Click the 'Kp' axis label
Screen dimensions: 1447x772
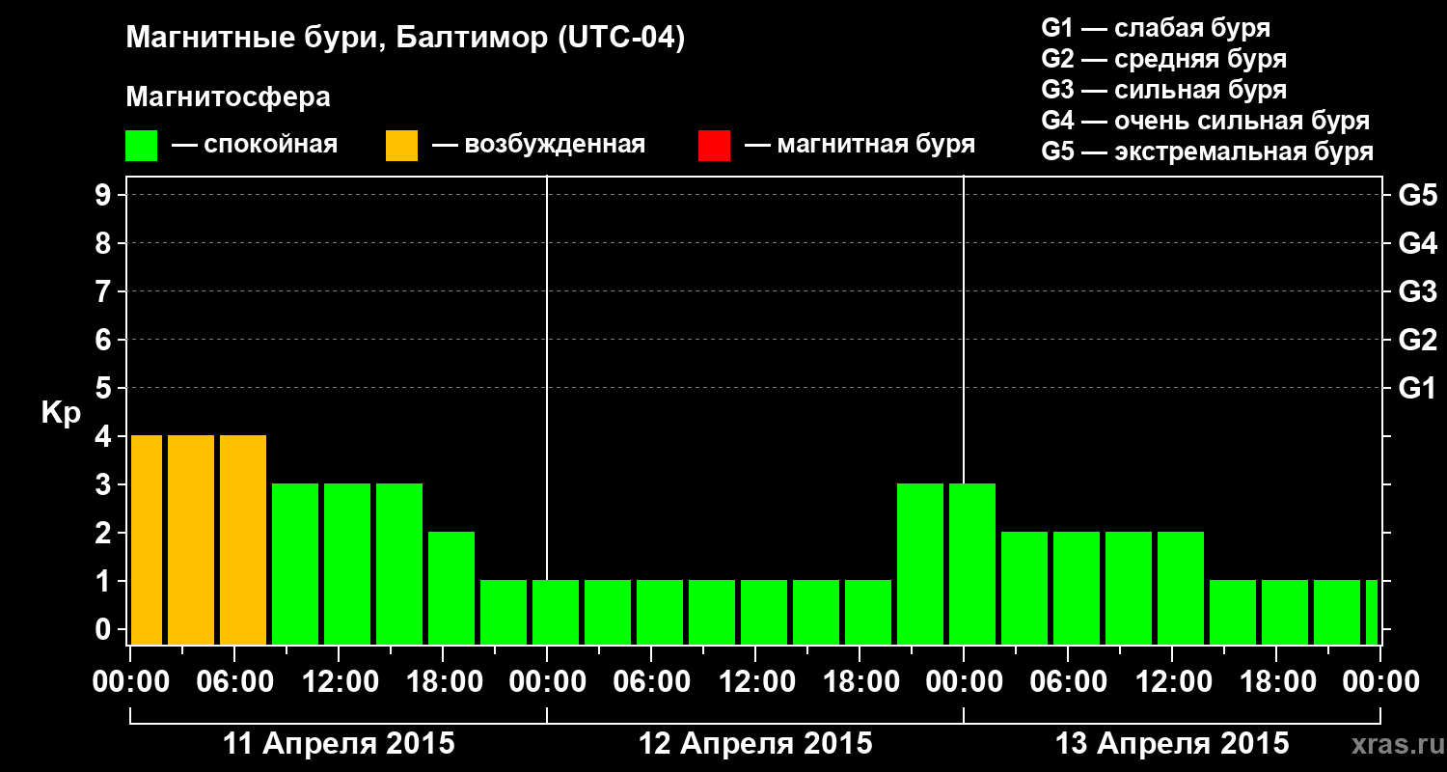point(61,414)
